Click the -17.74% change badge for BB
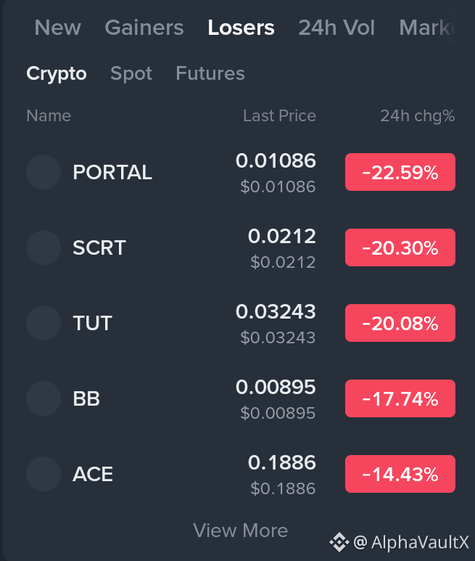This screenshot has width=475, height=561. coord(400,398)
